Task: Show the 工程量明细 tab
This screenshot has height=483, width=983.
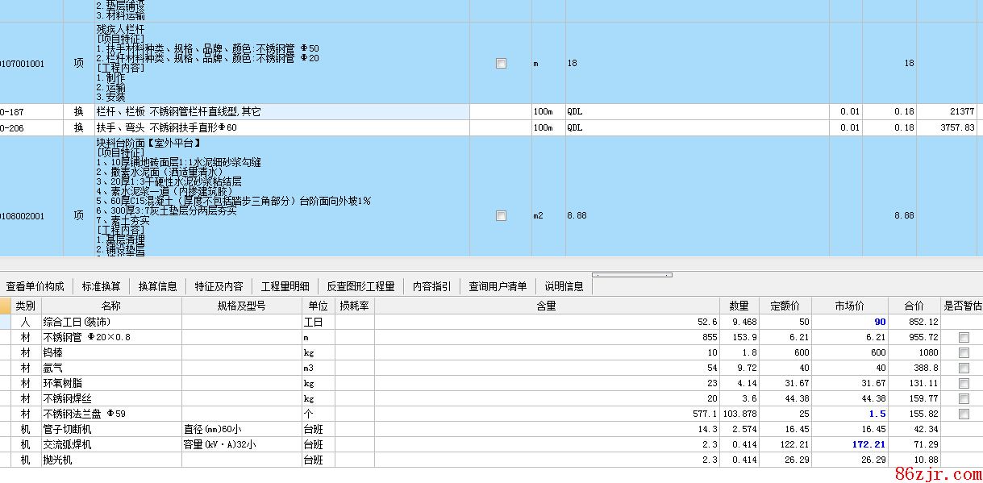Action: coord(285,286)
